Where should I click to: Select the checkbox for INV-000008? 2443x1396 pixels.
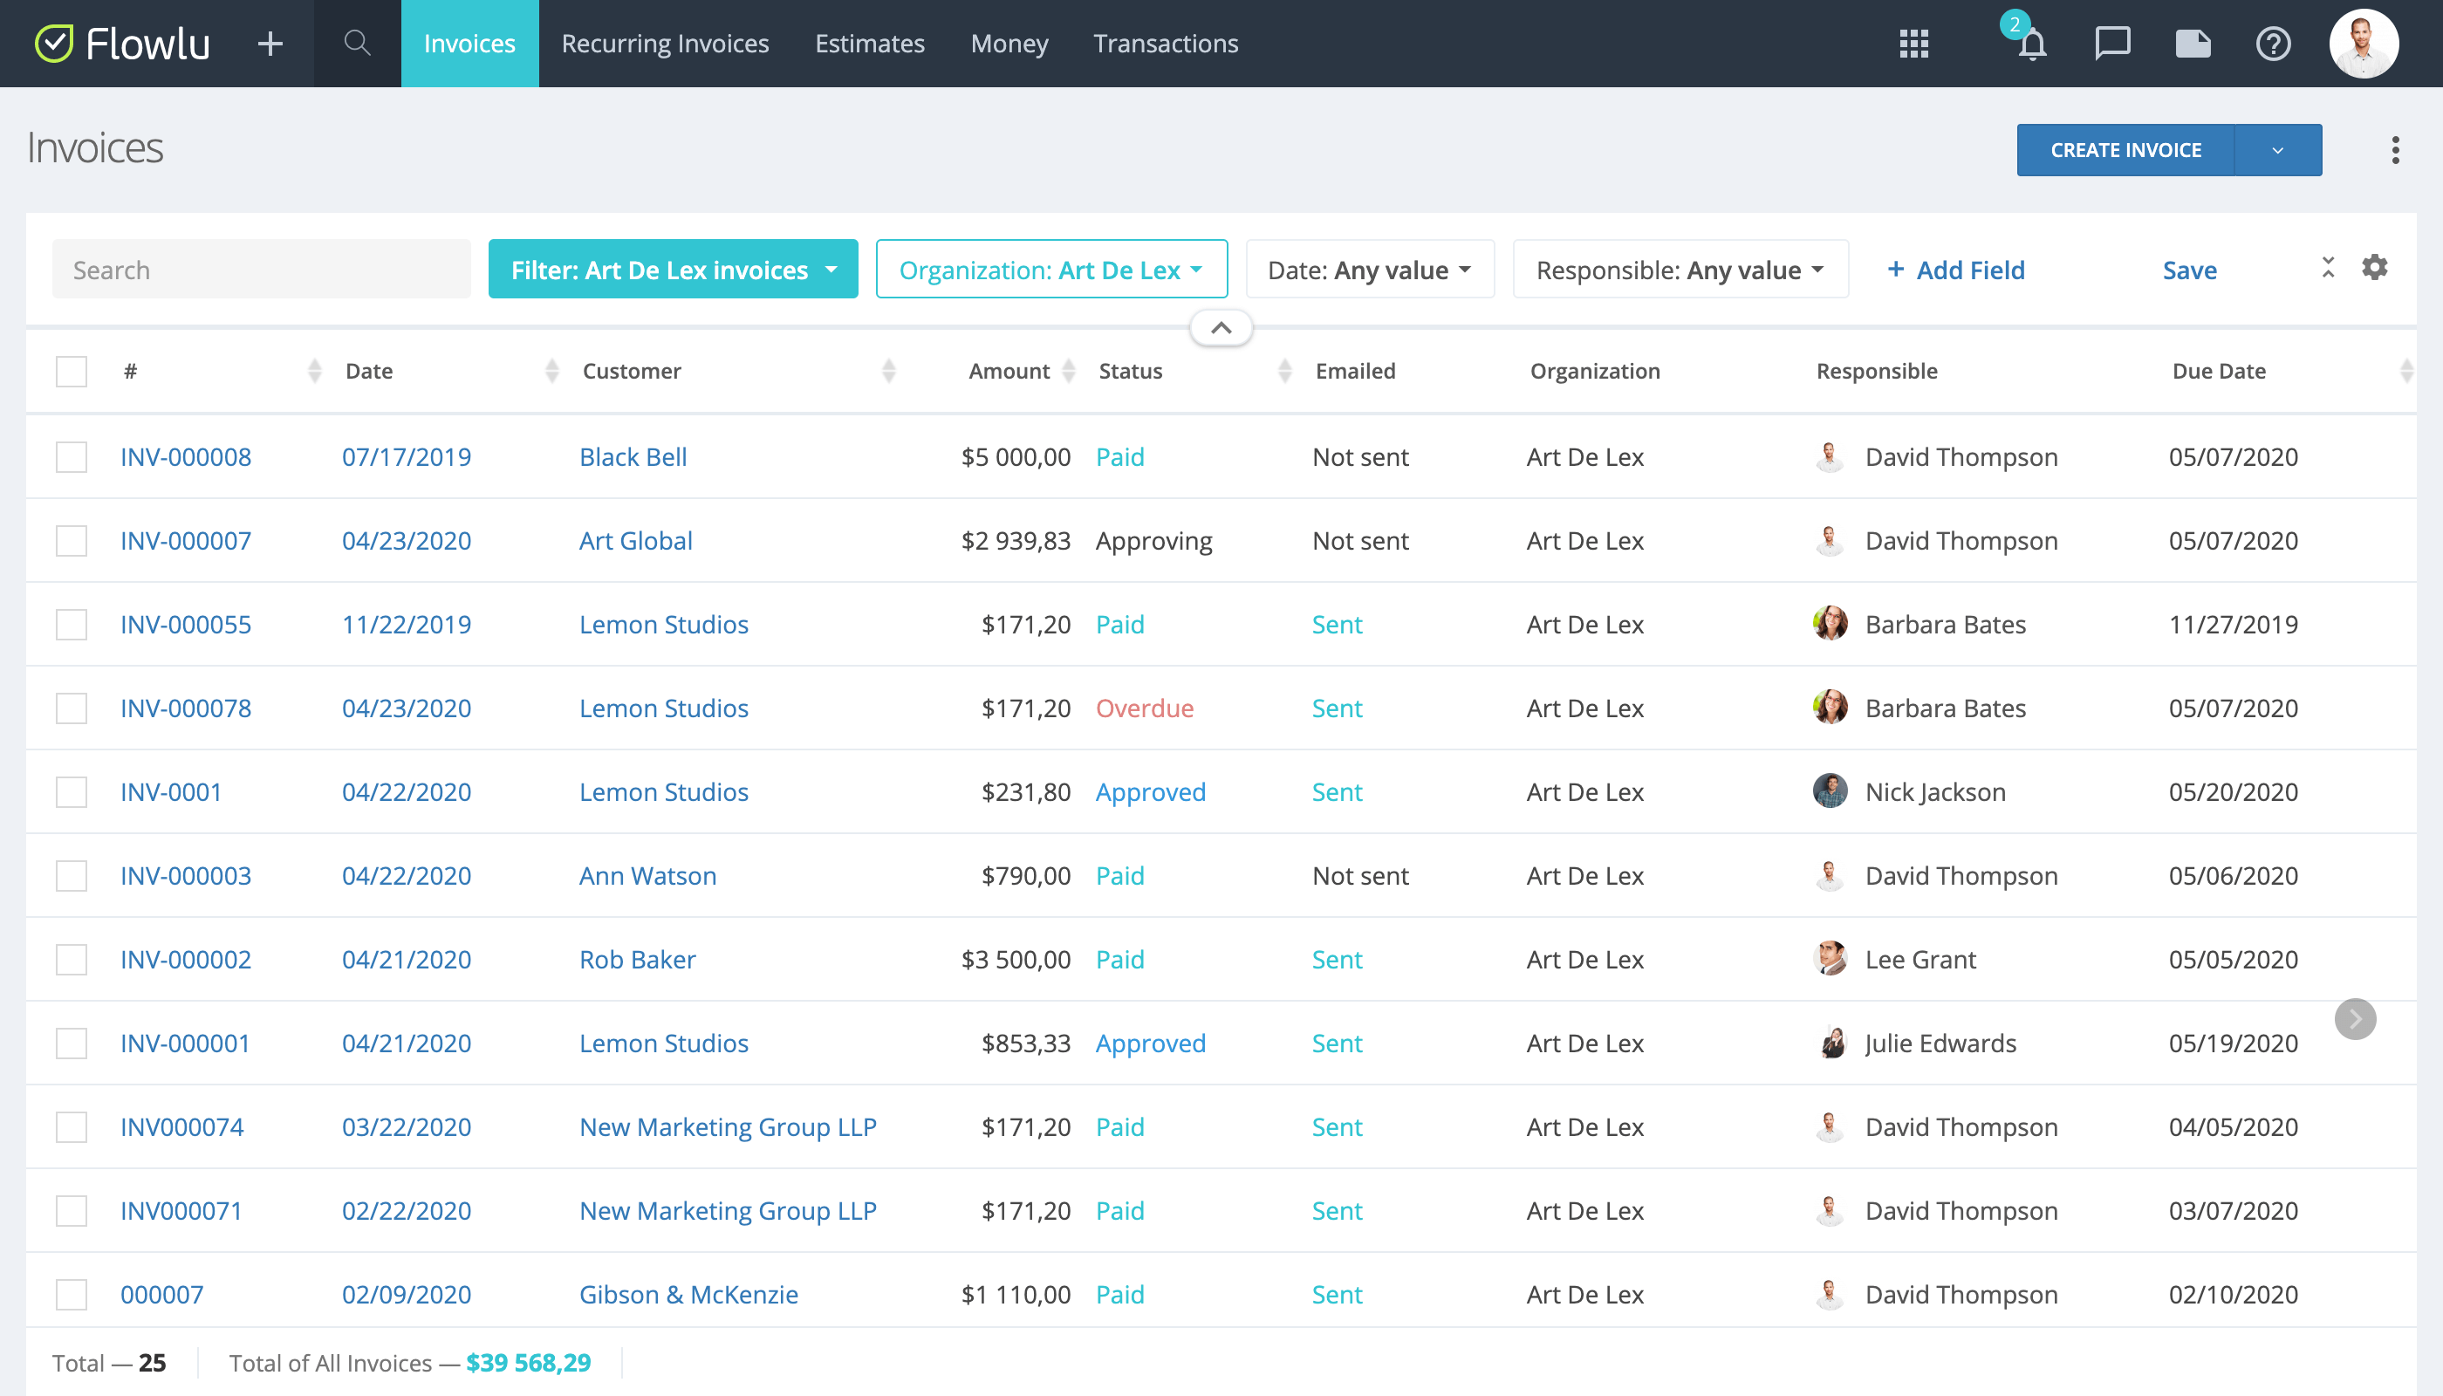click(71, 457)
